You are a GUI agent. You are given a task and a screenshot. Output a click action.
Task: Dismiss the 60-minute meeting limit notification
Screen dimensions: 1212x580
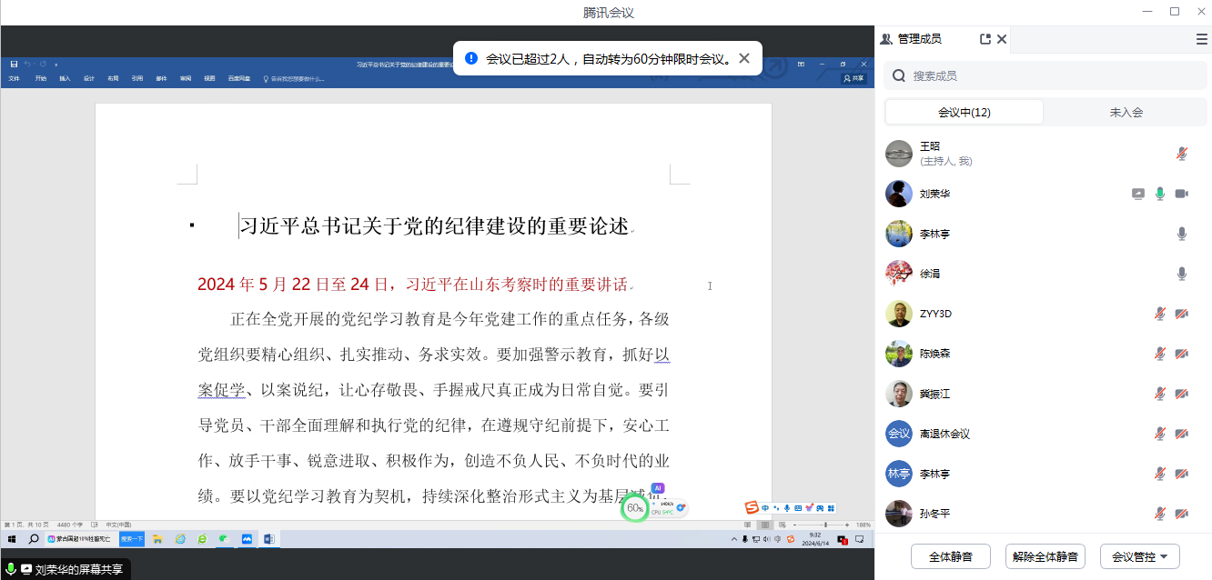(744, 58)
